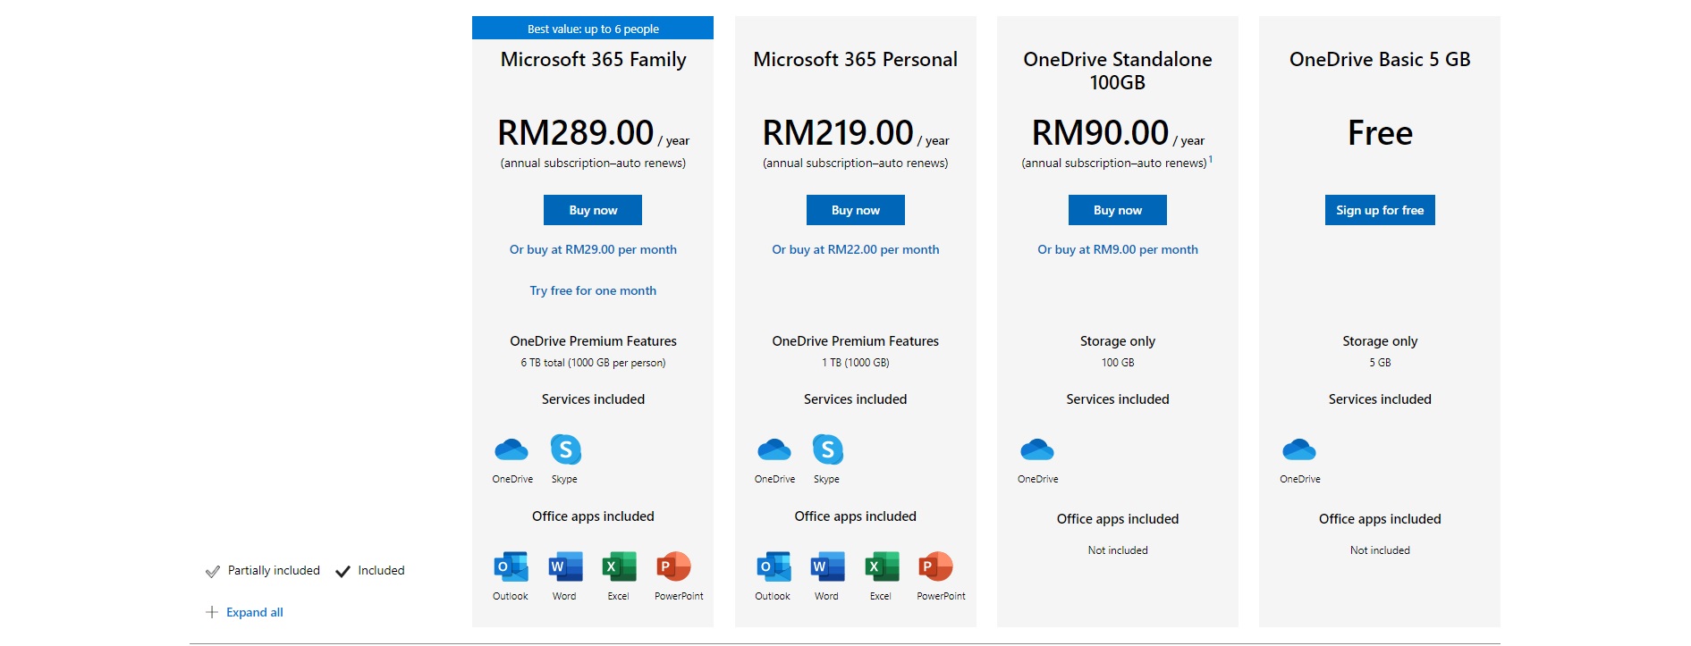1691x646 pixels.
Task: Click the Excel icon under Microsoft 365 Personal
Action: pyautogui.click(x=882, y=568)
